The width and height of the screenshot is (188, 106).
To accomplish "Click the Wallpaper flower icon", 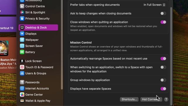I will pos(22,40).
